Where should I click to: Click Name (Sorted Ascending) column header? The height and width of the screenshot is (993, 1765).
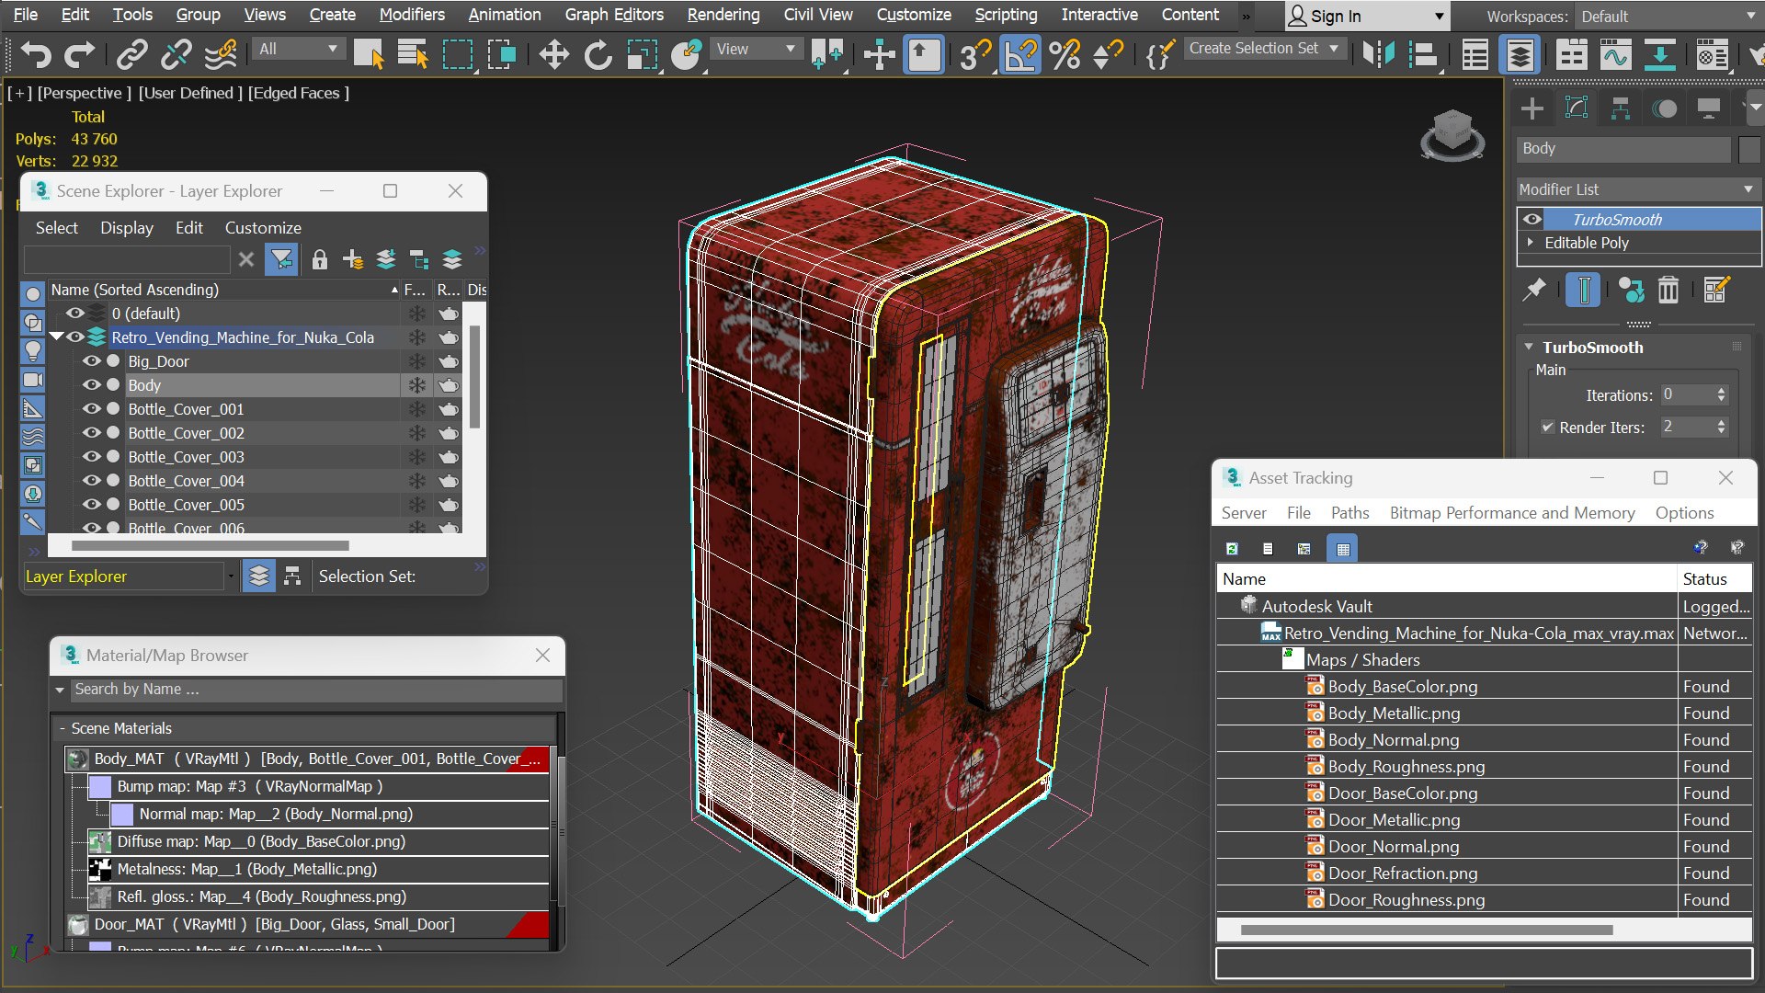(x=225, y=290)
